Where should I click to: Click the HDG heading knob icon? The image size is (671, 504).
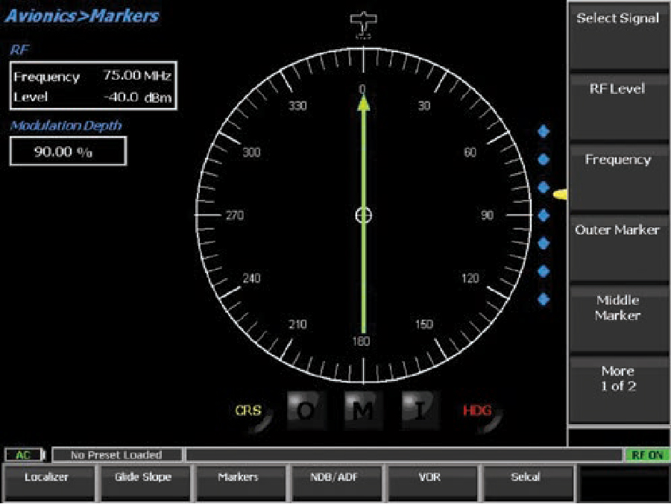(477, 412)
